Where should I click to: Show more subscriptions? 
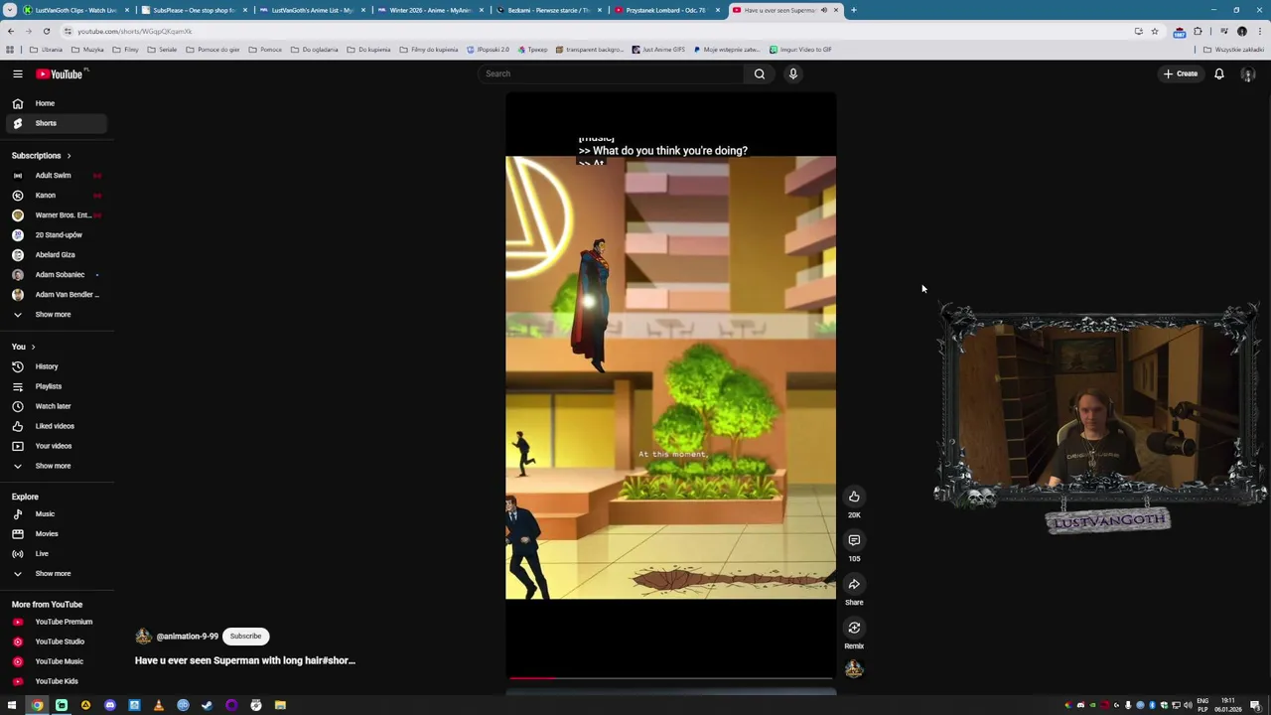53,315
